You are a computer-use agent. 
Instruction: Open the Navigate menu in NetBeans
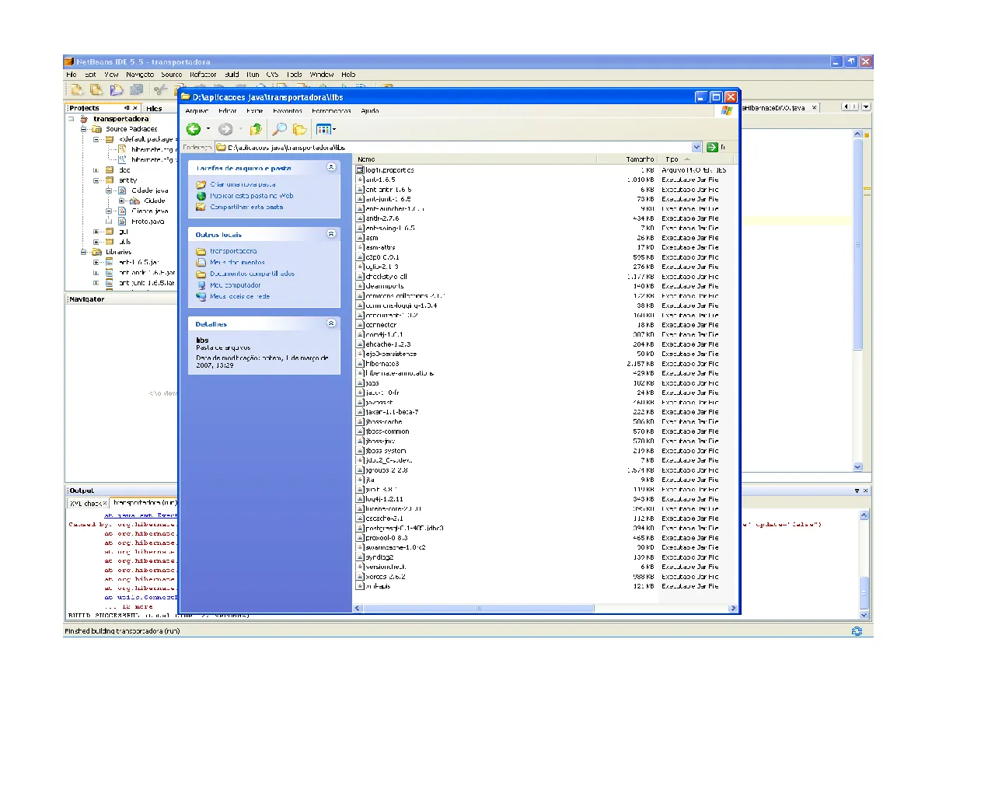[140, 75]
